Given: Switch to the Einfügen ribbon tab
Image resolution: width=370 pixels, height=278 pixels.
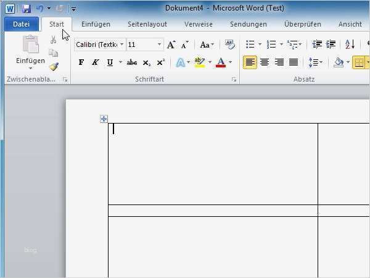Looking at the screenshot, I should click(96, 24).
